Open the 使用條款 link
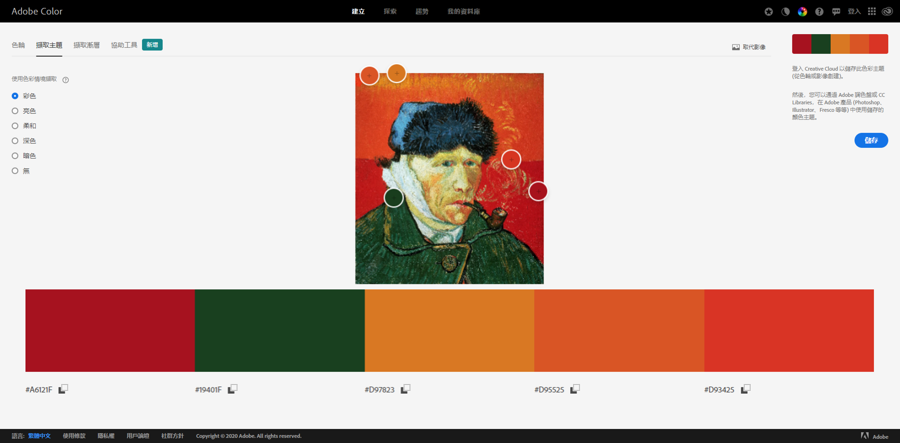900x443 pixels. coord(74,436)
